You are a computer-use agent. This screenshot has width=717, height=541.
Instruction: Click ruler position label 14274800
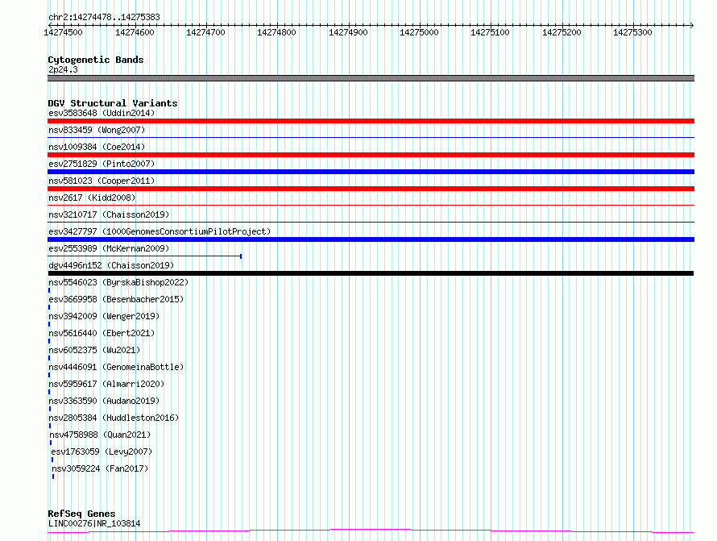(x=276, y=32)
